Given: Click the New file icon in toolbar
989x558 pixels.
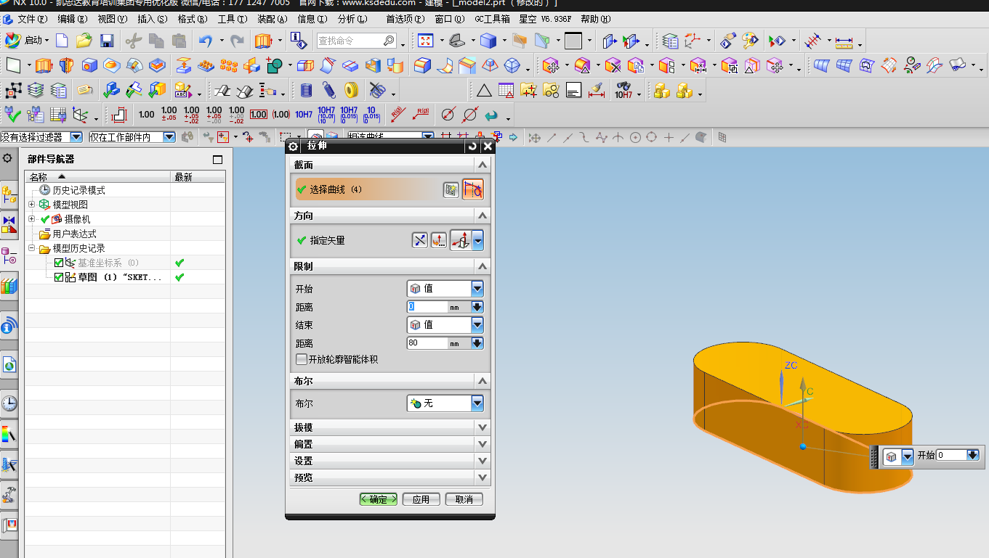Looking at the screenshot, I should pyautogui.click(x=62, y=41).
